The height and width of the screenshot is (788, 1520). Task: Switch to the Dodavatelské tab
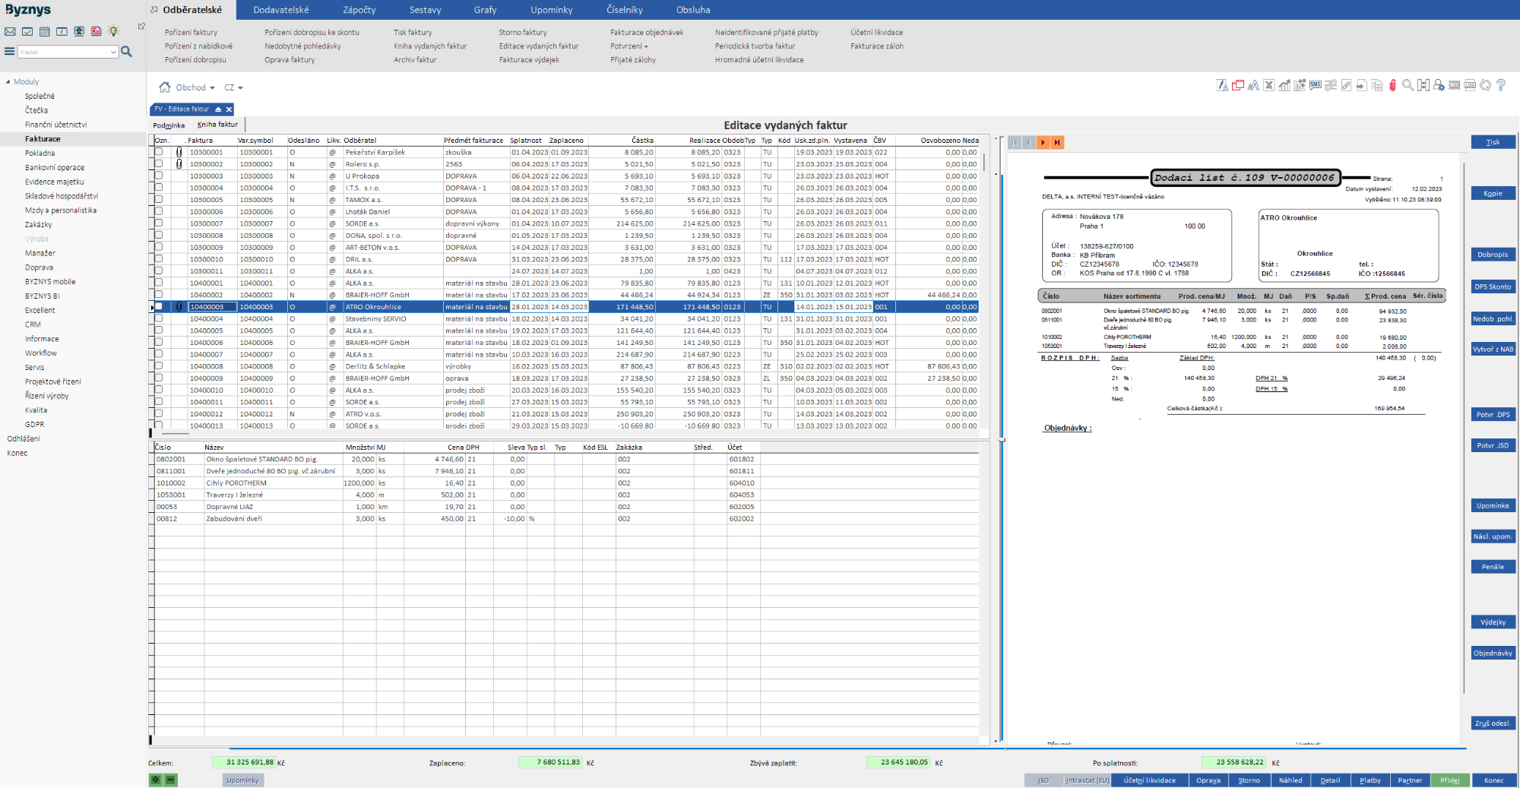(x=281, y=10)
